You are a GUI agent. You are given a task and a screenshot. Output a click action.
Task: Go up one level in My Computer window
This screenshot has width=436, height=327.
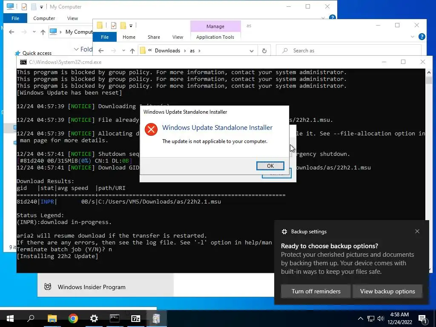pos(43,32)
